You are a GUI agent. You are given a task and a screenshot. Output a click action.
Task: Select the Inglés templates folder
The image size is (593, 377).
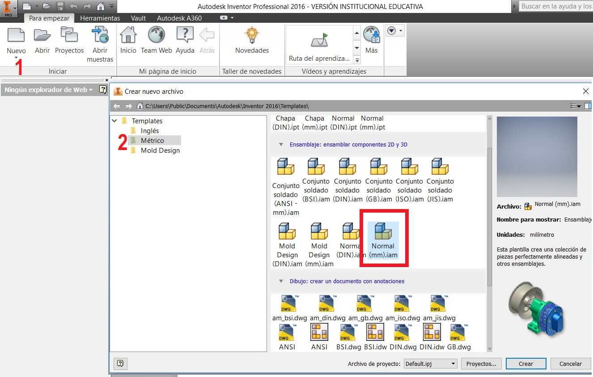[x=150, y=131]
